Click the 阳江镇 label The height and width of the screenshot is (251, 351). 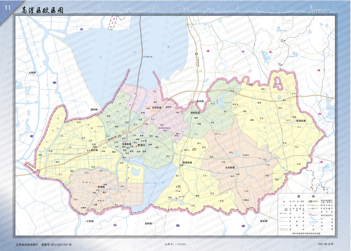tap(94, 150)
